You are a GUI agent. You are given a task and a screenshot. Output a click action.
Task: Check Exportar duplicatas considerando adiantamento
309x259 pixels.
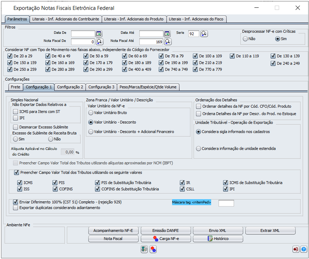tap(15, 207)
